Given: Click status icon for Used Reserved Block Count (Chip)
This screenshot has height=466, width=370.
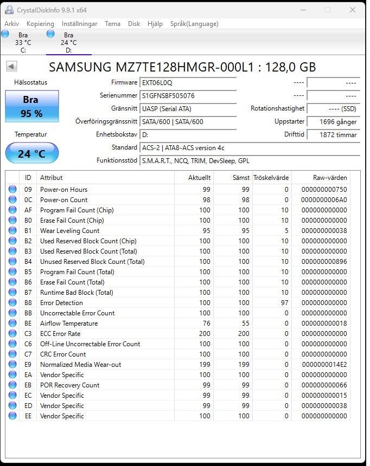Looking at the screenshot, I should [12, 241].
